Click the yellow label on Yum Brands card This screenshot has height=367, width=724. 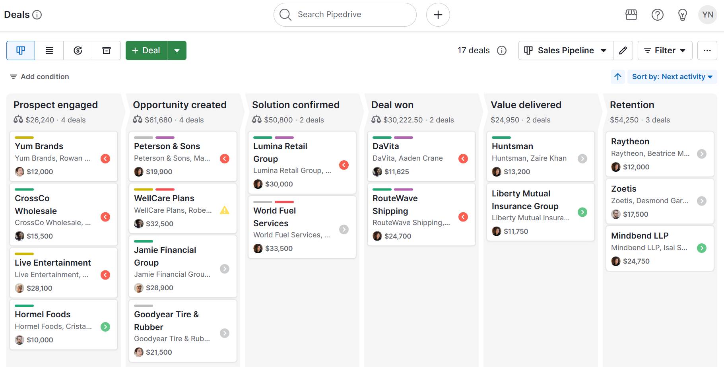(24, 138)
